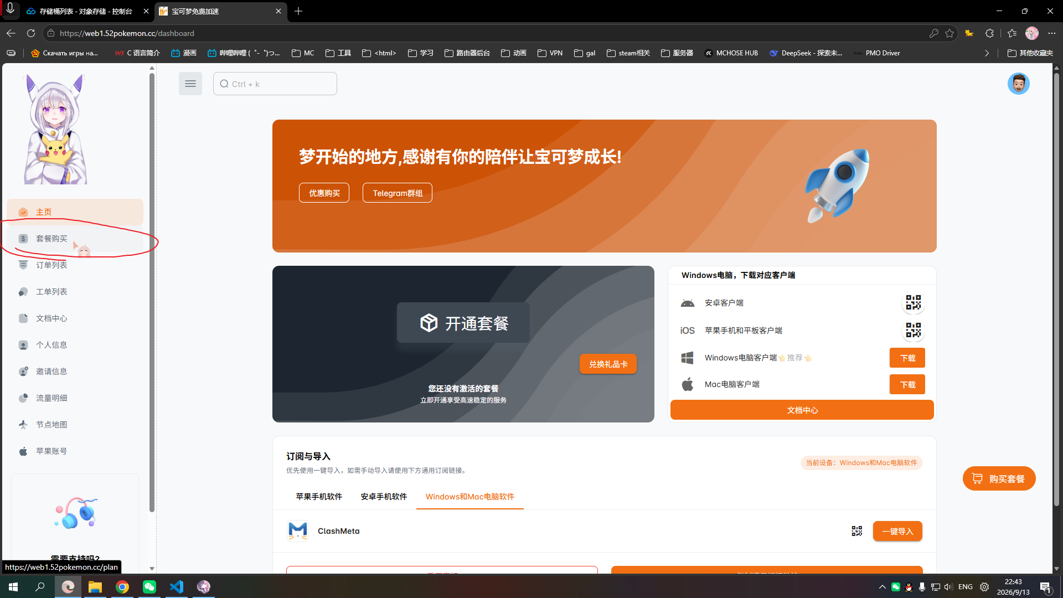Add page to favorites star icon
The height and width of the screenshot is (598, 1063).
click(950, 33)
